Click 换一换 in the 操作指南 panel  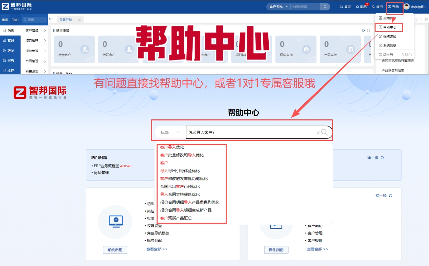point(384,196)
